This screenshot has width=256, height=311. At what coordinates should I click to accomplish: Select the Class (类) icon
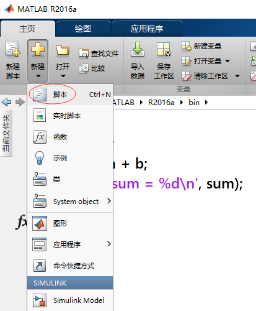(x=40, y=179)
